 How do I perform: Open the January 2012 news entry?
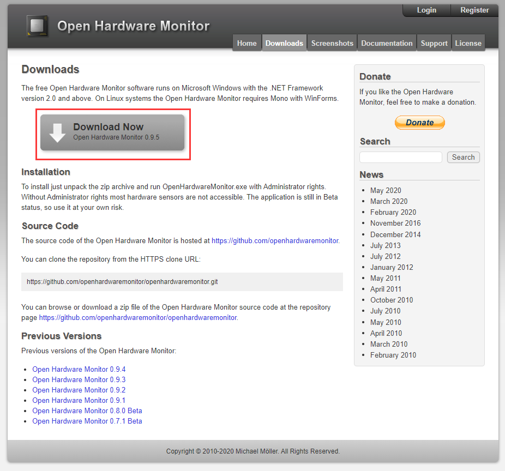[392, 267]
